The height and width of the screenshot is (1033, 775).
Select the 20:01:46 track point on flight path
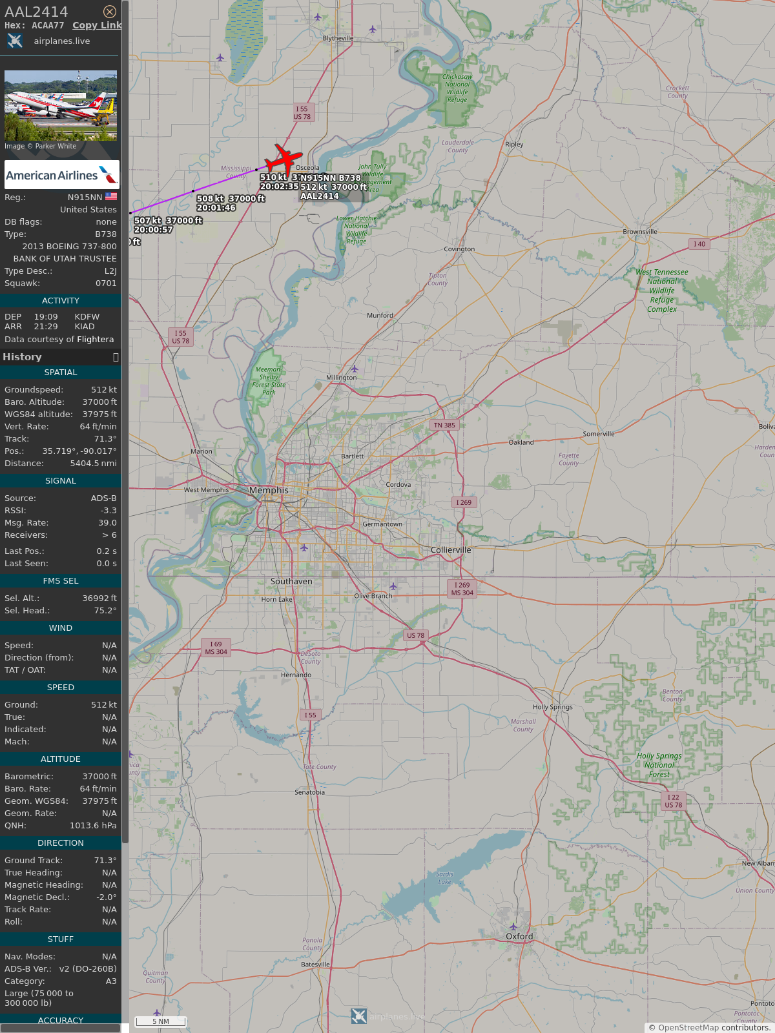pos(193,191)
